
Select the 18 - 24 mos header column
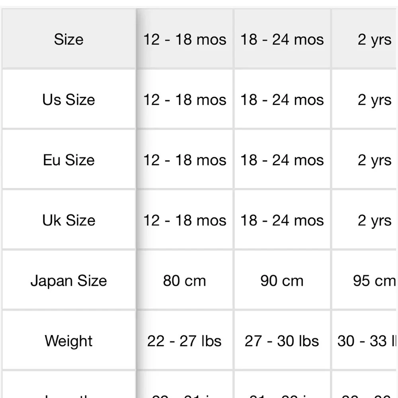(x=282, y=39)
